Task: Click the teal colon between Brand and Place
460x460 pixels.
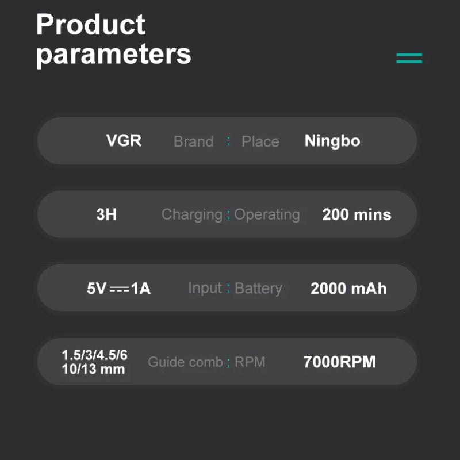Action: pyautogui.click(x=228, y=141)
